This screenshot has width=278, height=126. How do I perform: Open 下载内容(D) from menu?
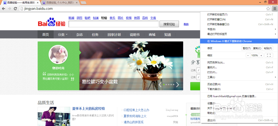239,89
